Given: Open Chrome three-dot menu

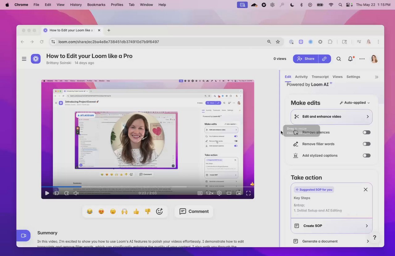Looking at the screenshot, I should (x=378, y=42).
